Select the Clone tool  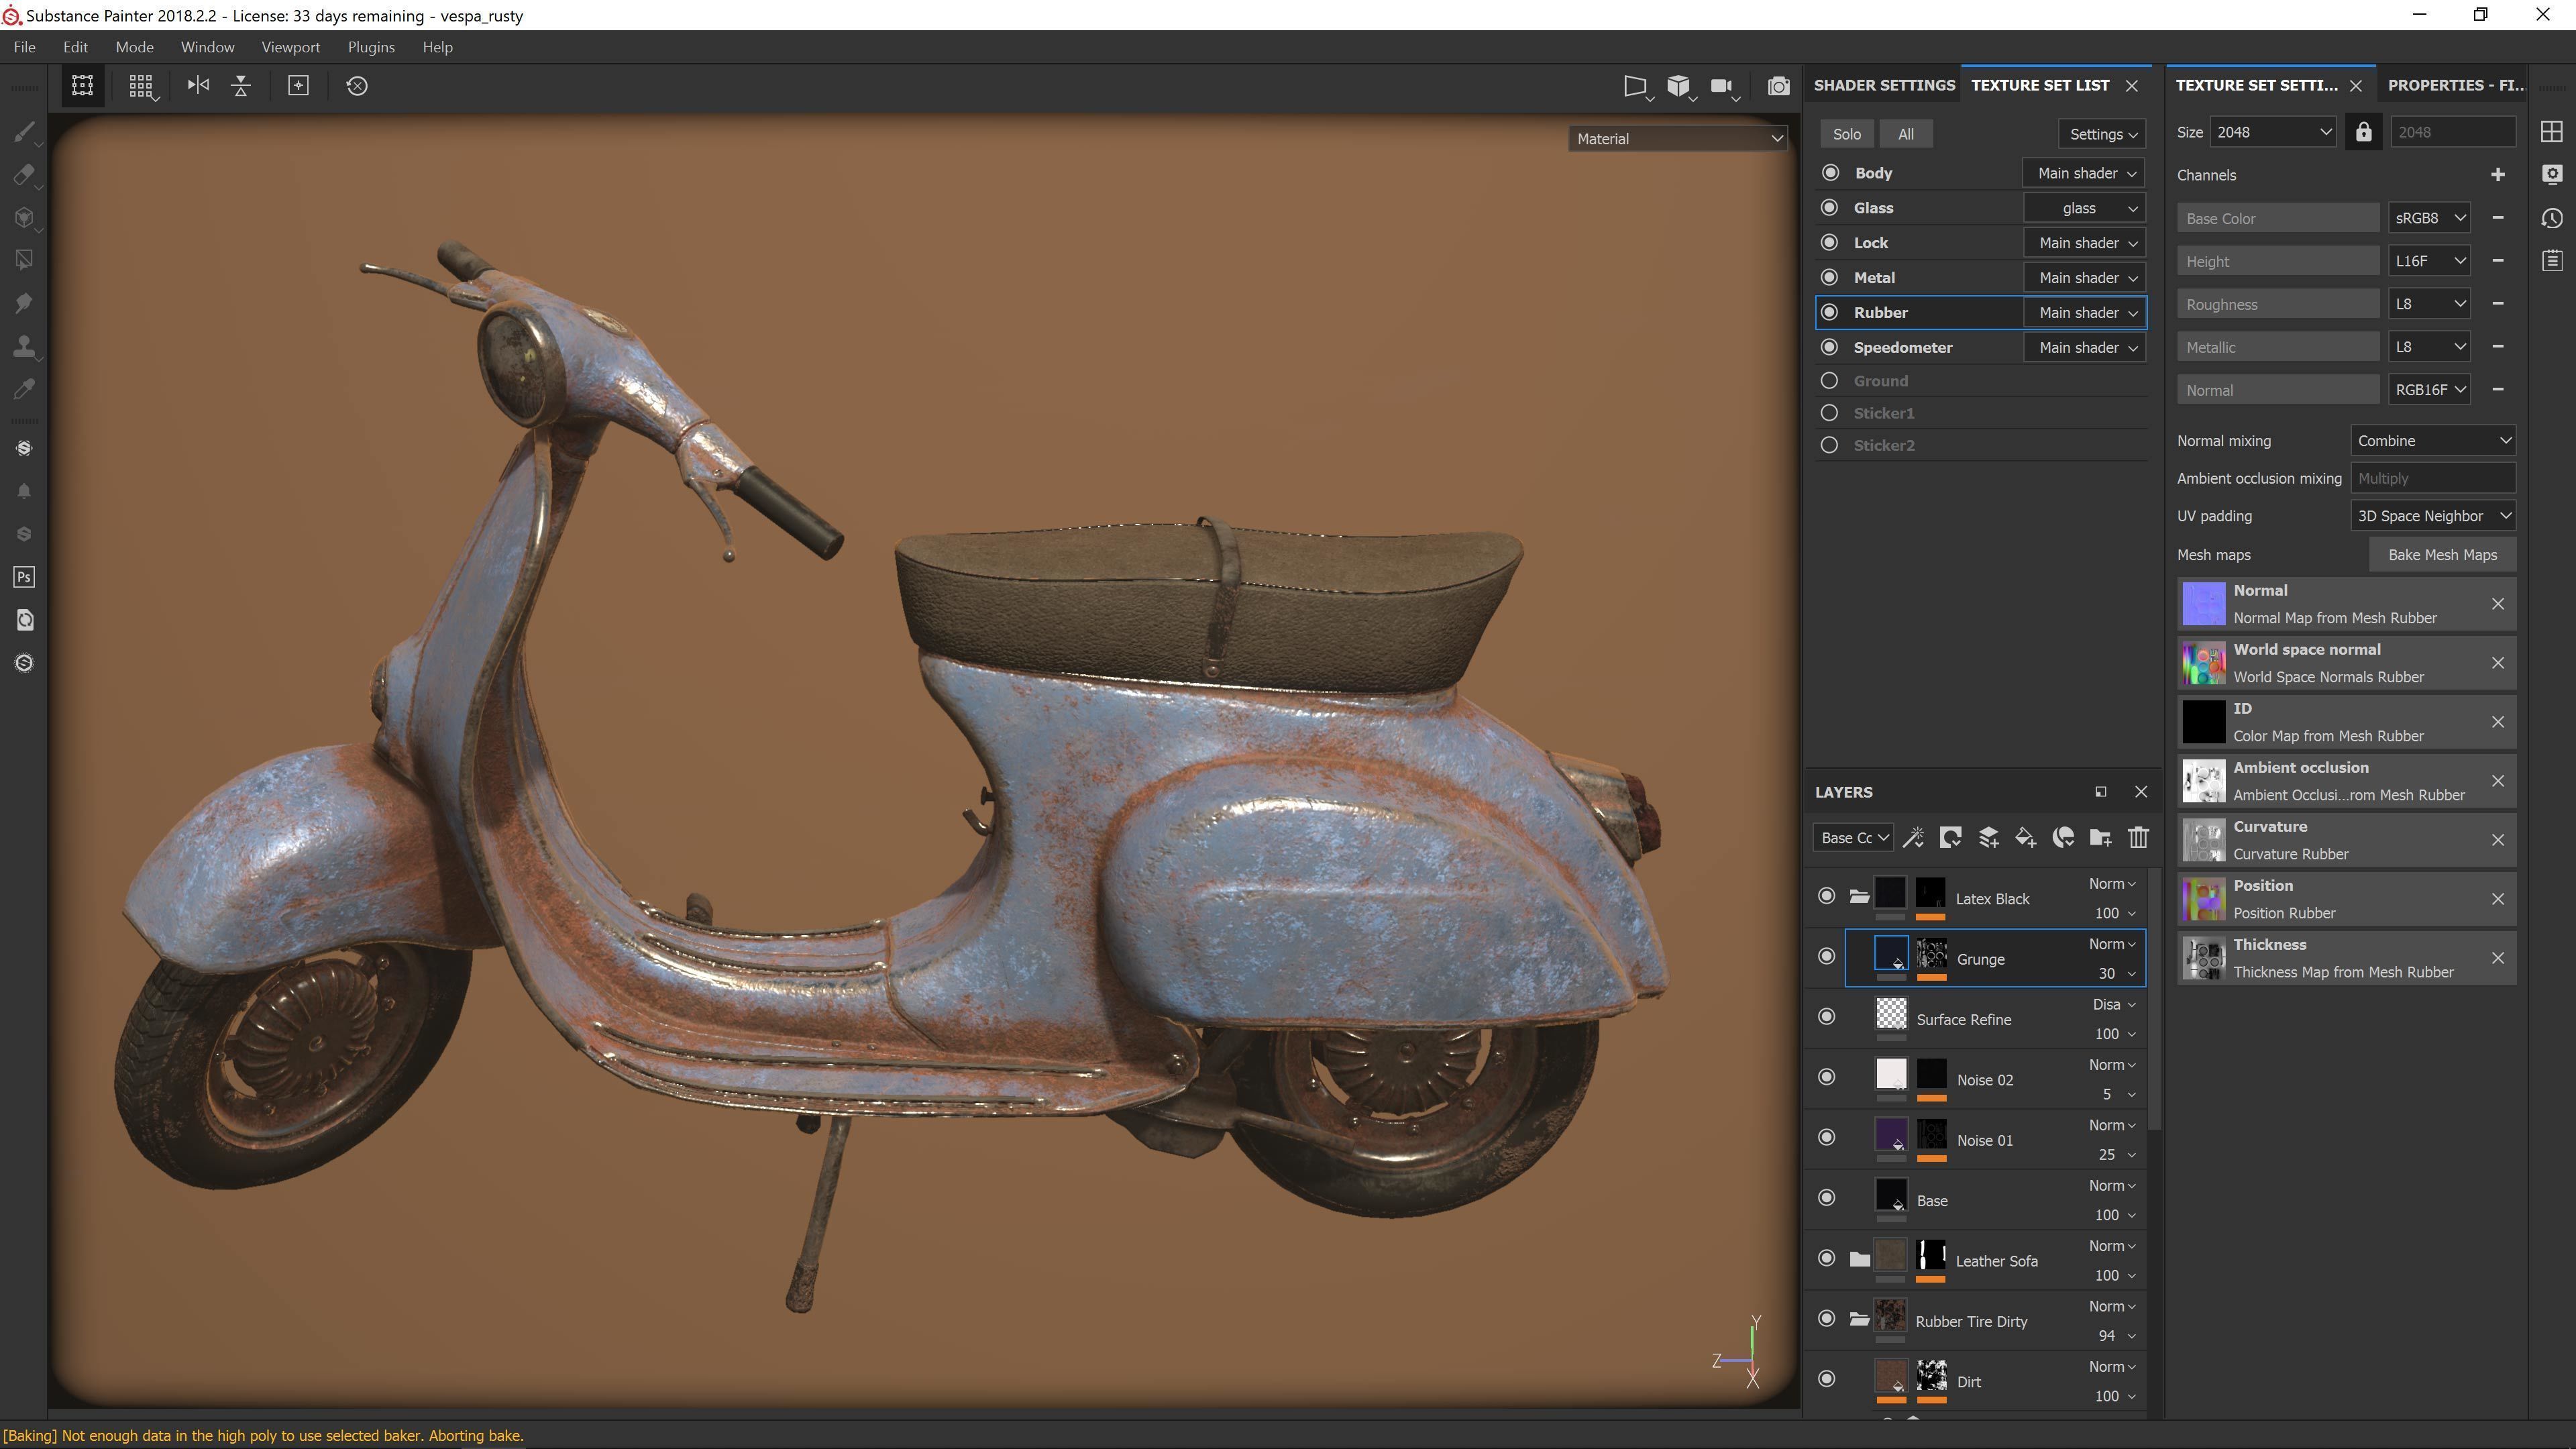[x=25, y=346]
